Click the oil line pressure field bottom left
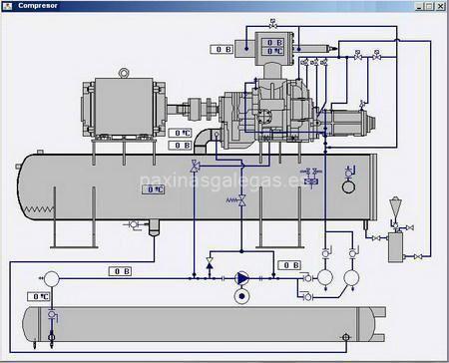This screenshot has width=449, height=363. 120,271
